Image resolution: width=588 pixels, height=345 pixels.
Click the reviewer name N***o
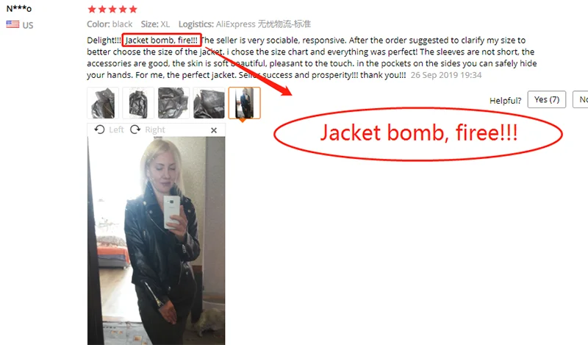click(19, 8)
